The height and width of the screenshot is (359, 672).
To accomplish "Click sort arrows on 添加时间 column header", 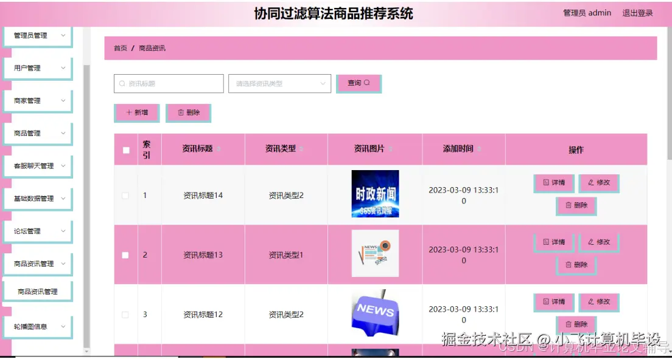I will pyautogui.click(x=480, y=149).
